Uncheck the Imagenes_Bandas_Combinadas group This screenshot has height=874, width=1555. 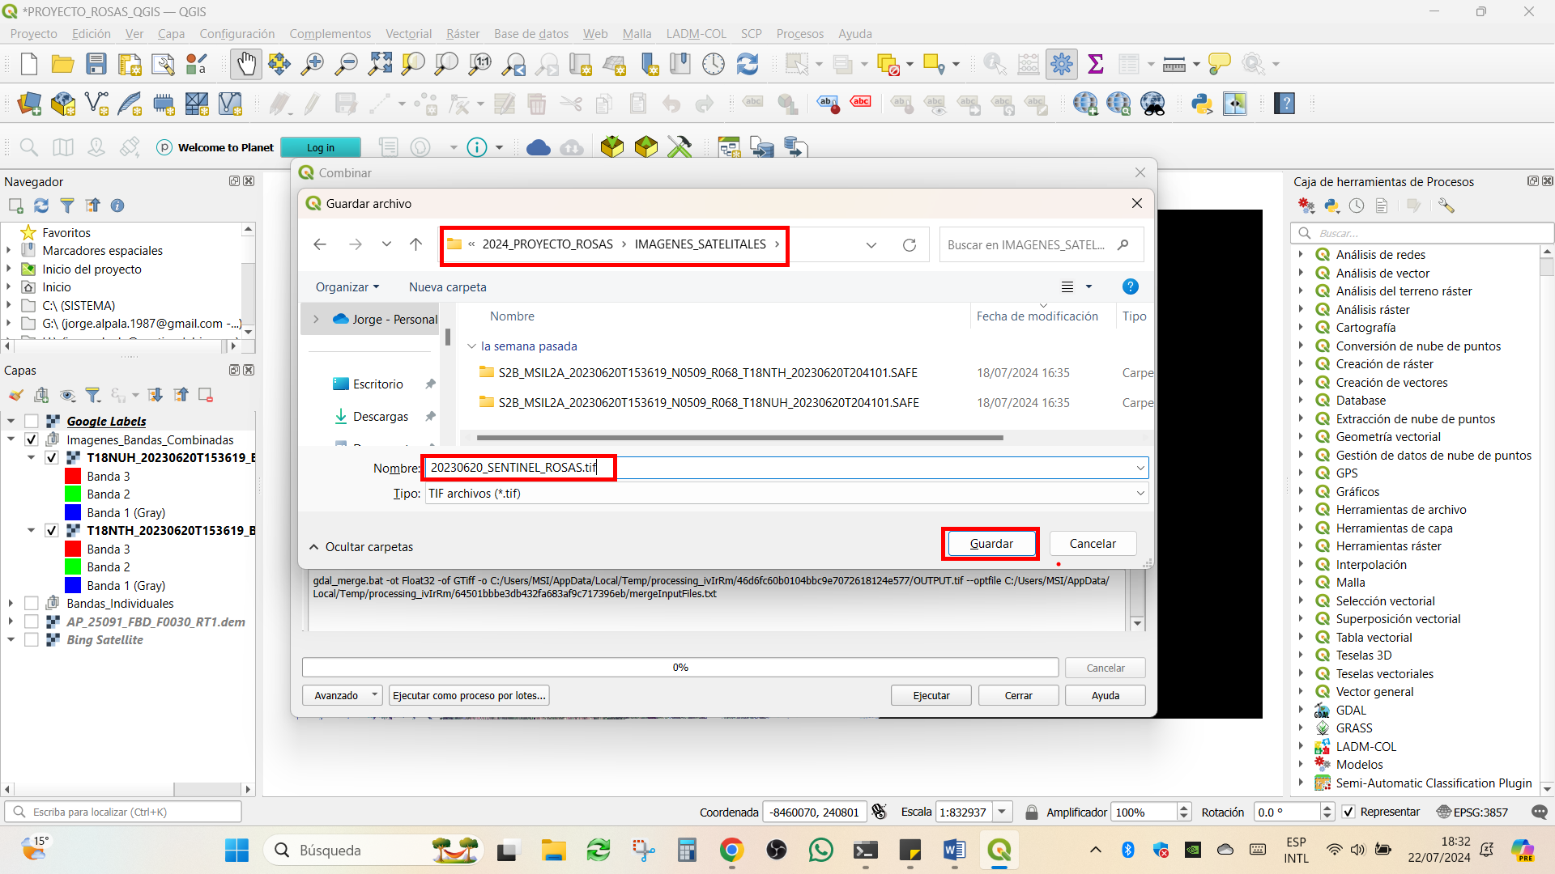(x=32, y=439)
